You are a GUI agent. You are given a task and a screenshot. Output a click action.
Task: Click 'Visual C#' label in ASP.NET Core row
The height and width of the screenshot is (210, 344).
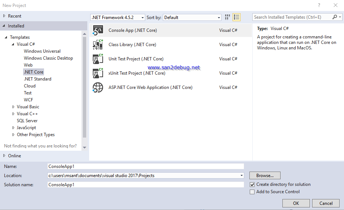228,87
